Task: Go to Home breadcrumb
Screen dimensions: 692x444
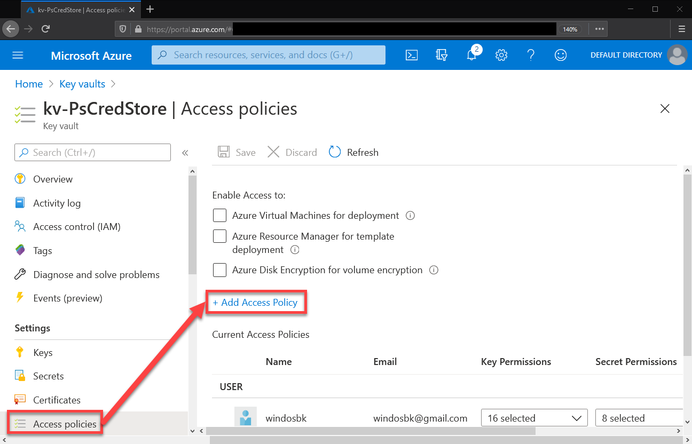Action: click(29, 84)
